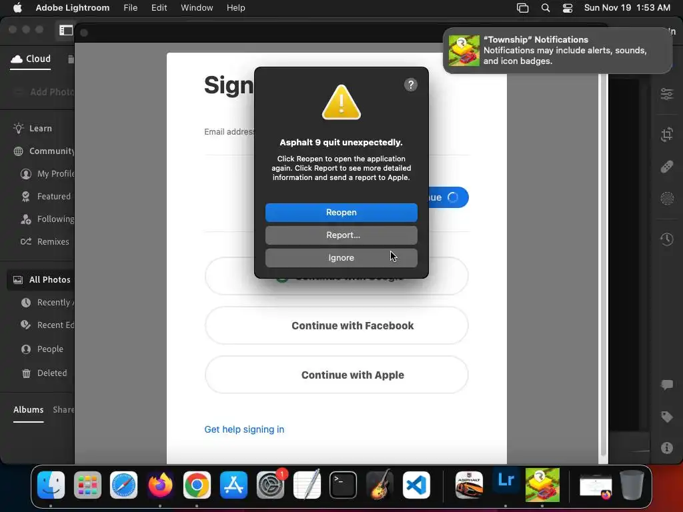Click the Township Notifications banner
The height and width of the screenshot is (512, 683).
[x=558, y=51]
